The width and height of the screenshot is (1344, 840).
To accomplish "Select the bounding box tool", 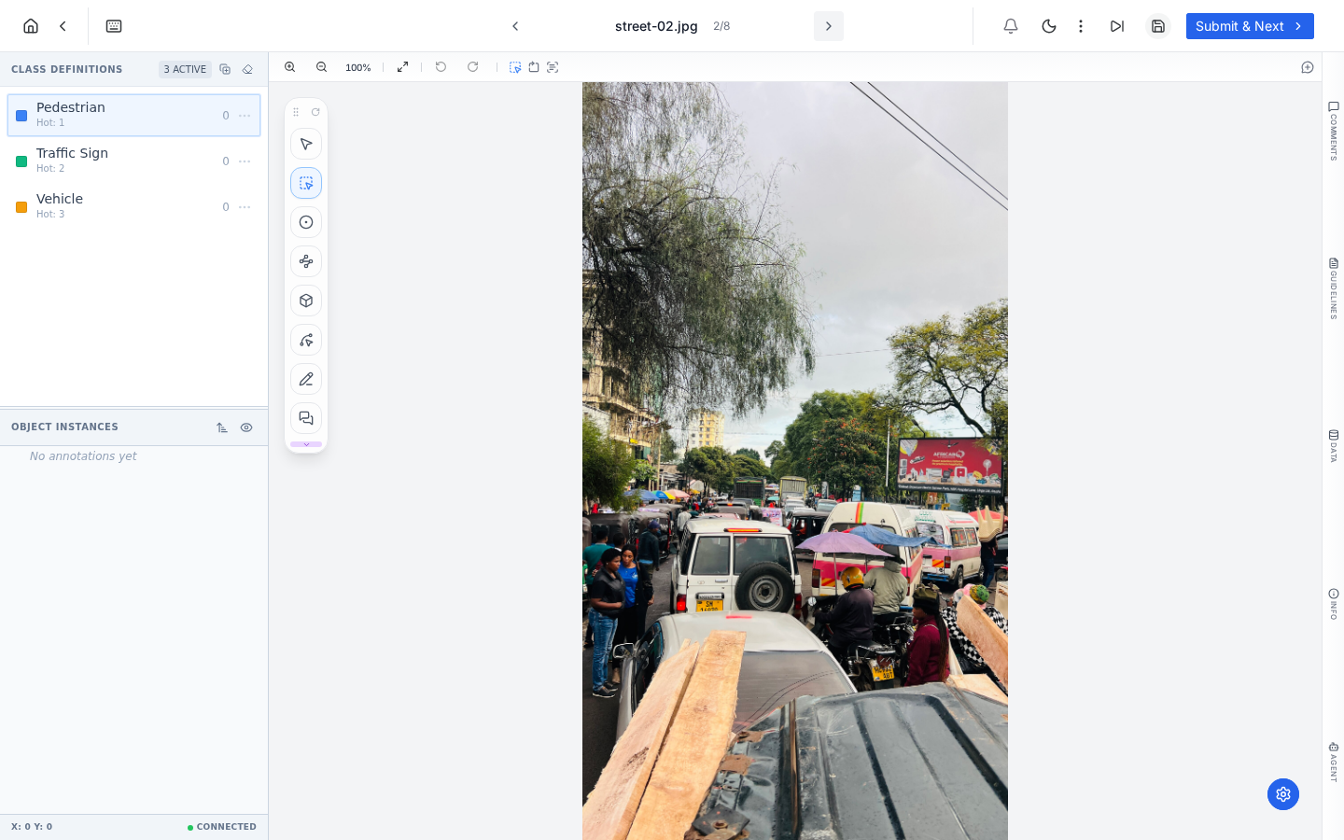I will point(306,183).
